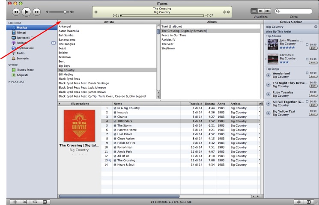Viewport: 319px width, 205px height.
Task: Uncheck Lost Patrol song
Action: pyautogui.click(x=115, y=134)
